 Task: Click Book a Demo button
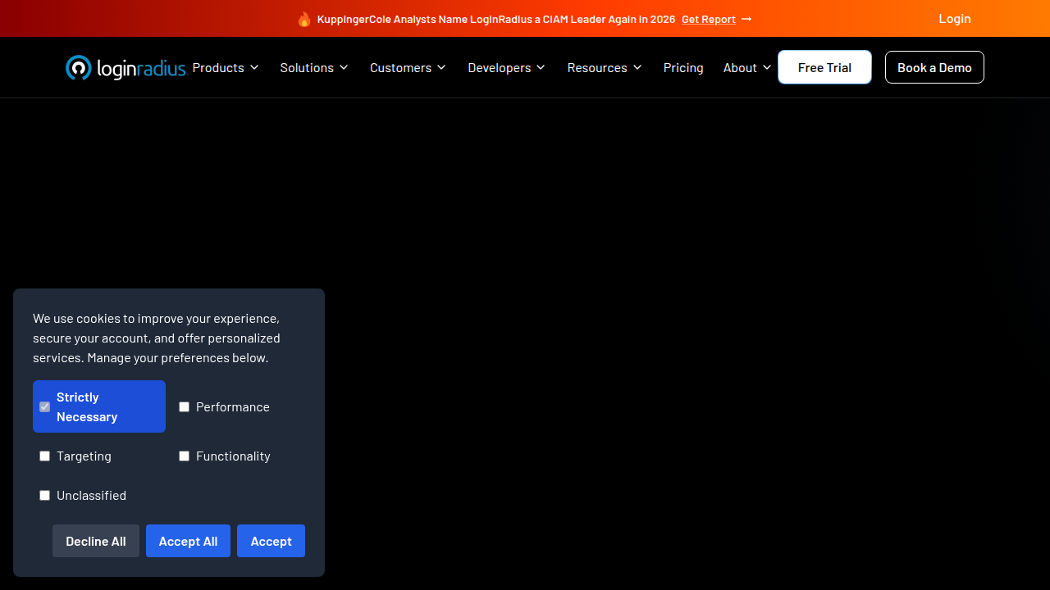click(x=934, y=67)
